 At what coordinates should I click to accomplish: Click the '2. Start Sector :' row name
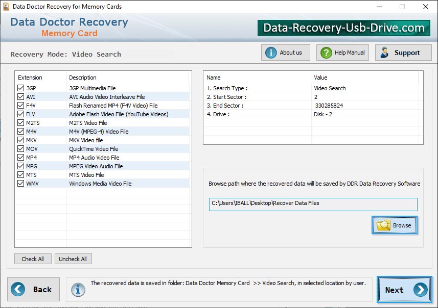(x=226, y=97)
